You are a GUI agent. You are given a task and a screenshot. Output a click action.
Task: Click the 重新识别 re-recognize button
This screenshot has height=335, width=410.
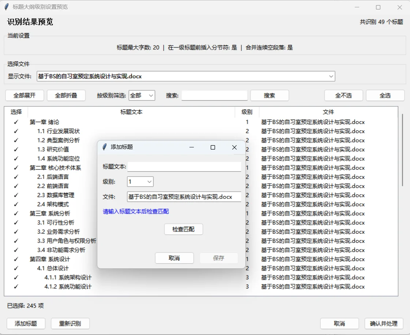click(70, 323)
